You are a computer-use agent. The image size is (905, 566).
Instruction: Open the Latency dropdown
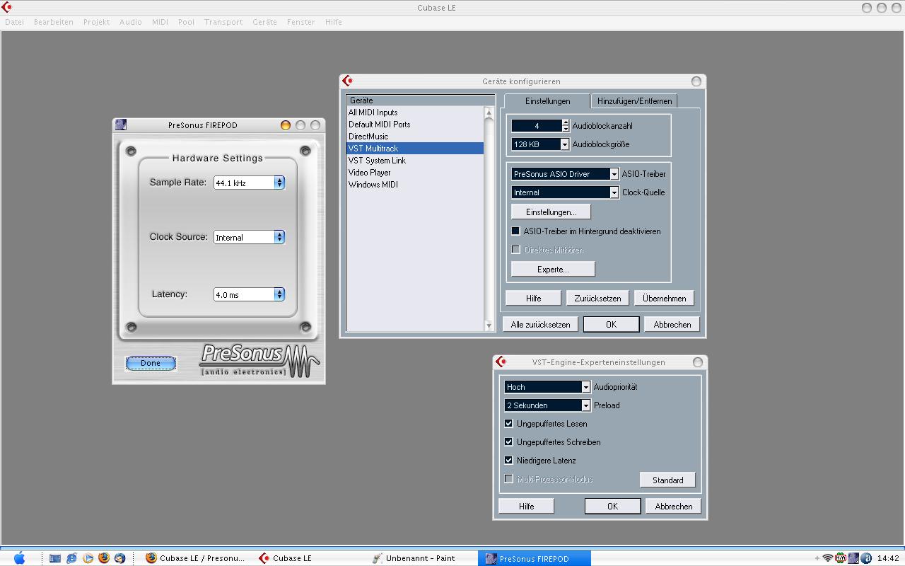coord(249,294)
